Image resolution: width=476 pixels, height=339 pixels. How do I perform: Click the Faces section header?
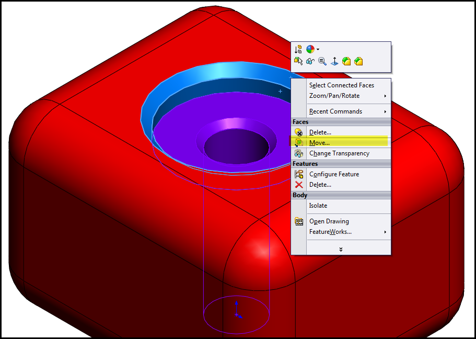[x=341, y=122]
